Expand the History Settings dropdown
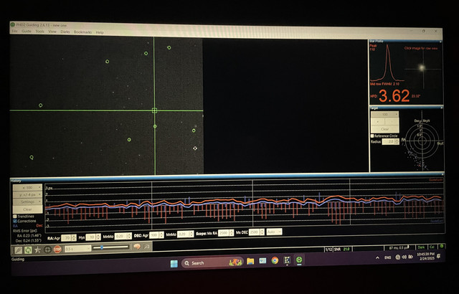Viewport: 459px width, 294px height. (x=27, y=201)
